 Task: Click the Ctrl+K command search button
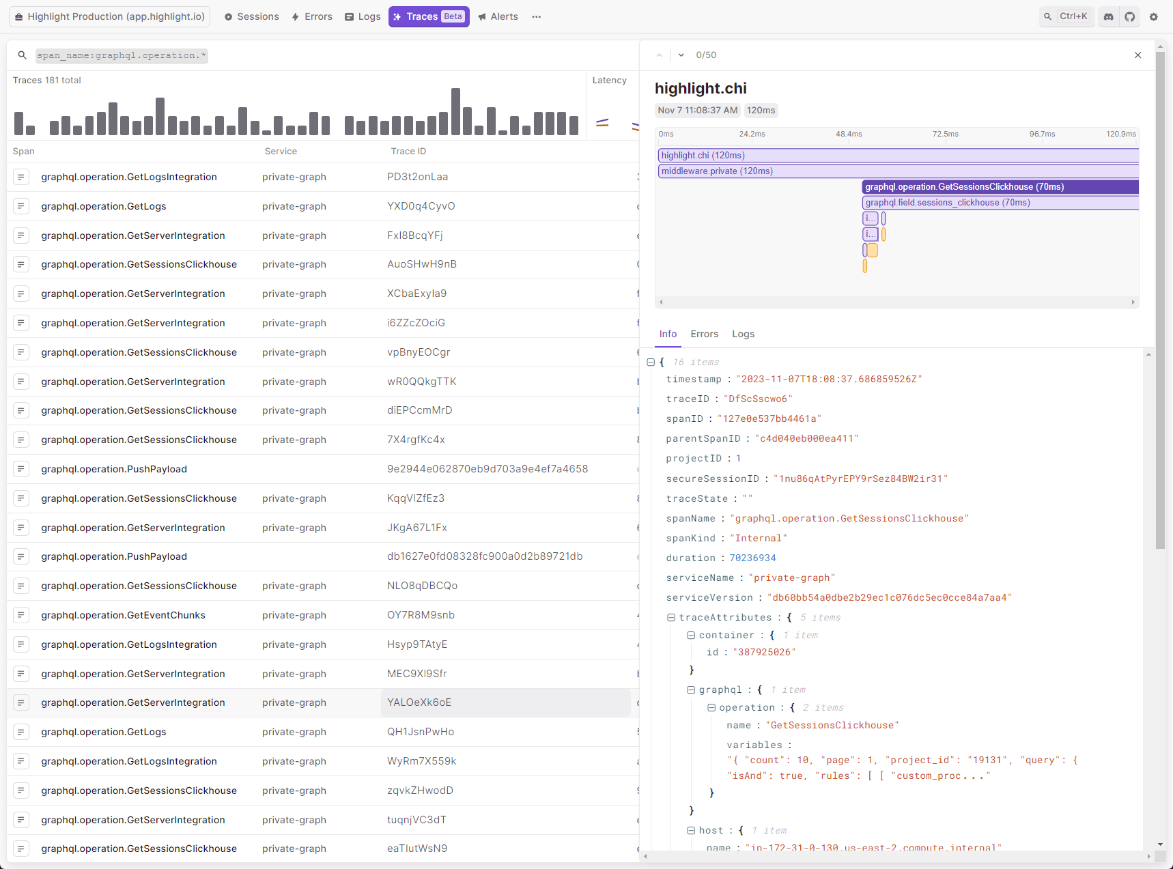1066,16
